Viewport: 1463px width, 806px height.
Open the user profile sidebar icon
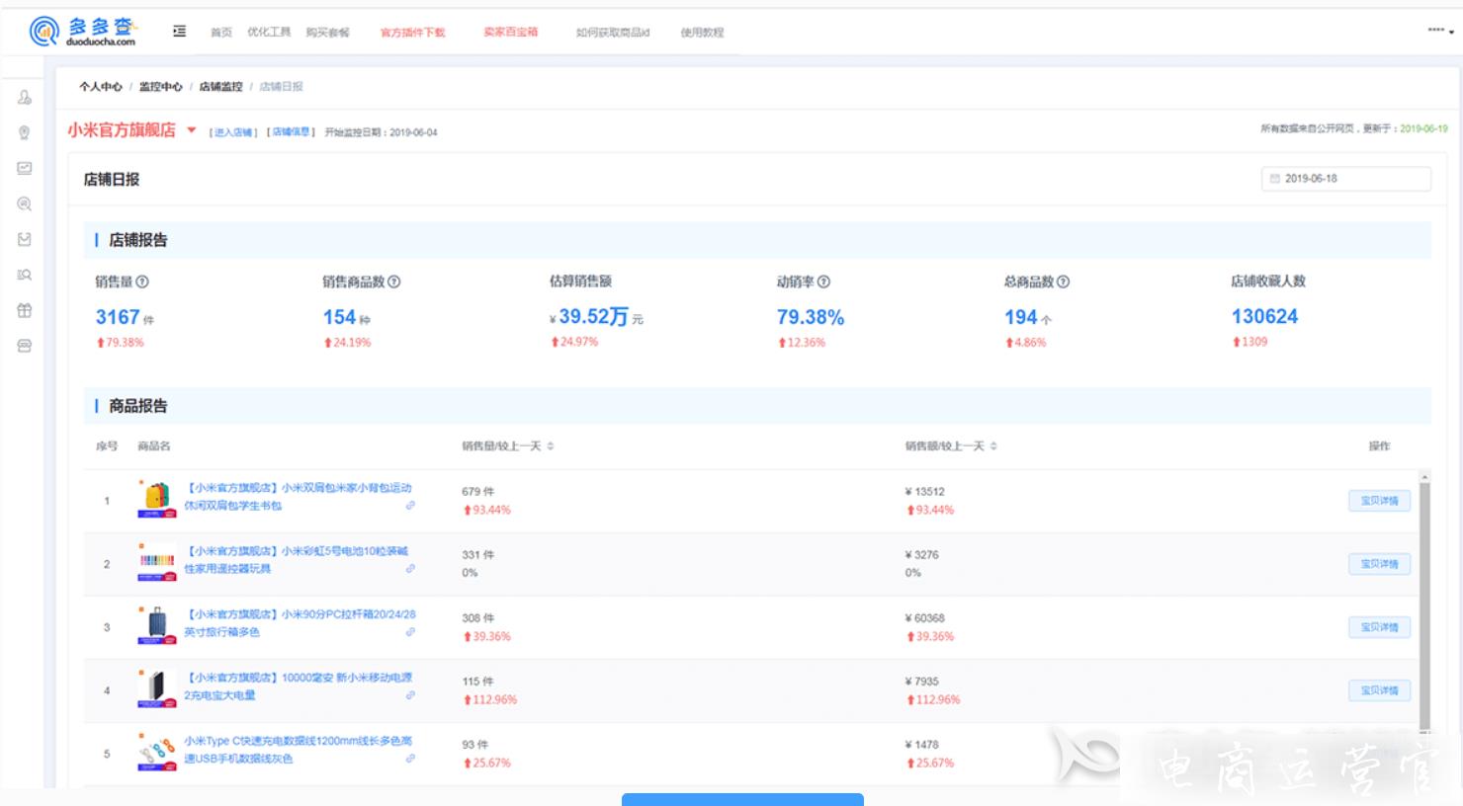coord(25,97)
